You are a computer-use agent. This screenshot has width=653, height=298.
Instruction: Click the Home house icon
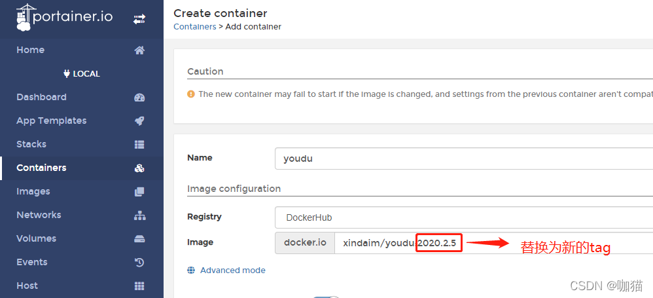[x=139, y=50]
